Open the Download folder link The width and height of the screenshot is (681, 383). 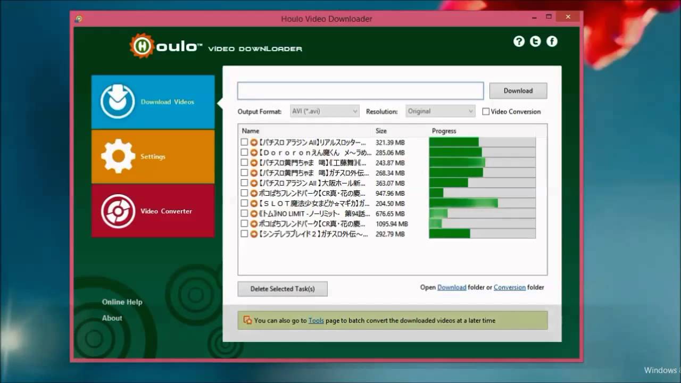pos(452,287)
